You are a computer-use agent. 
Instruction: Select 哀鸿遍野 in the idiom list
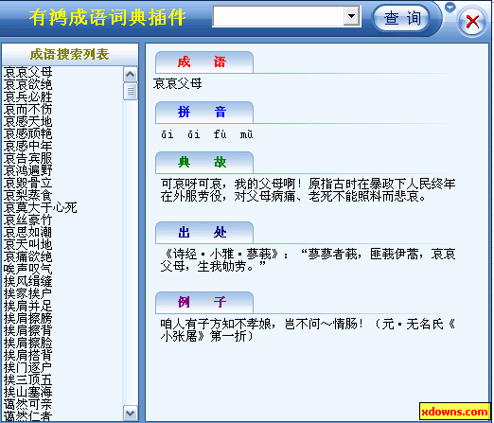pos(28,170)
